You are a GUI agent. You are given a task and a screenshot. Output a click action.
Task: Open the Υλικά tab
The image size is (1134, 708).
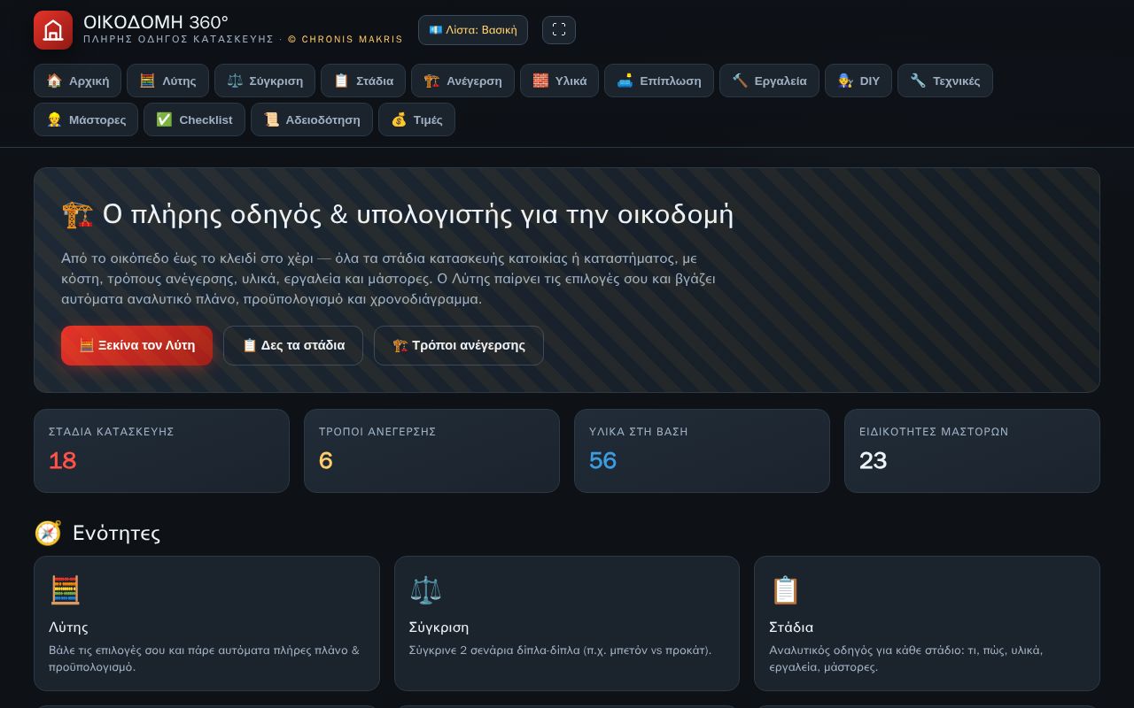[559, 81]
